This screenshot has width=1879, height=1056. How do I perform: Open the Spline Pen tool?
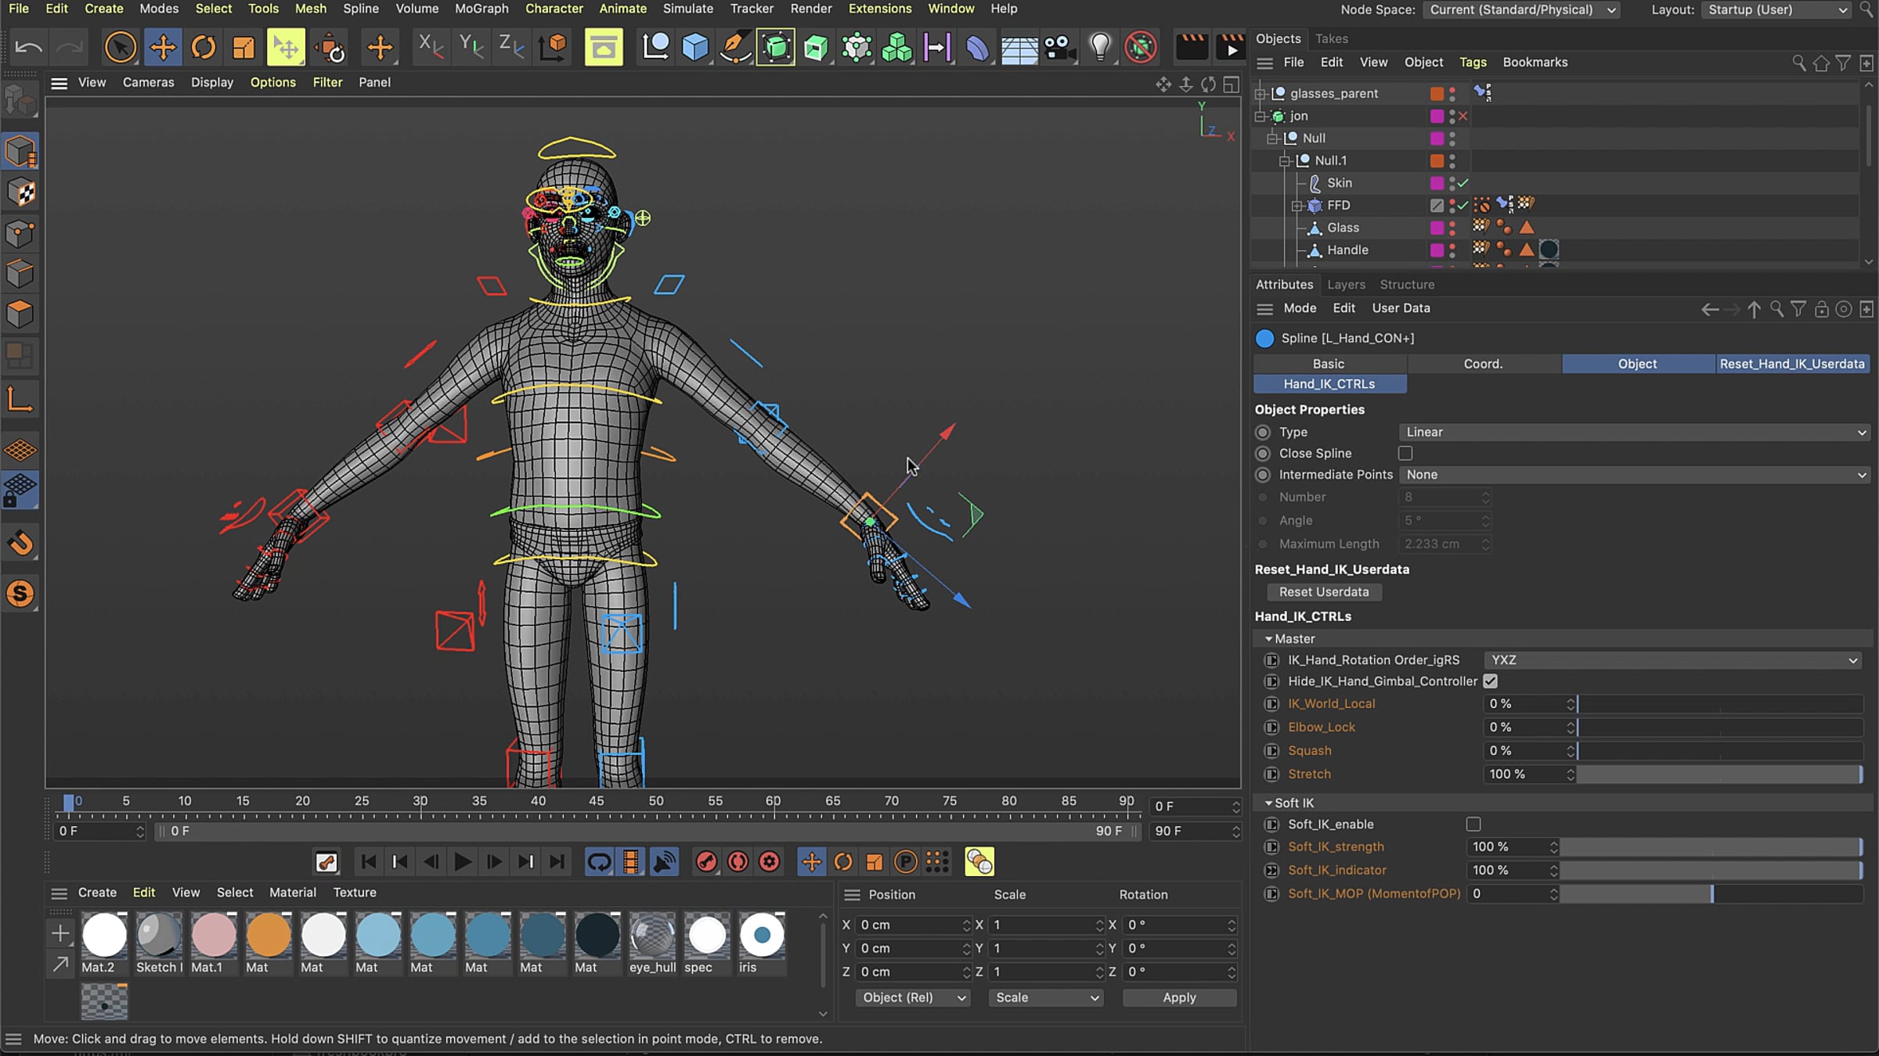click(735, 48)
